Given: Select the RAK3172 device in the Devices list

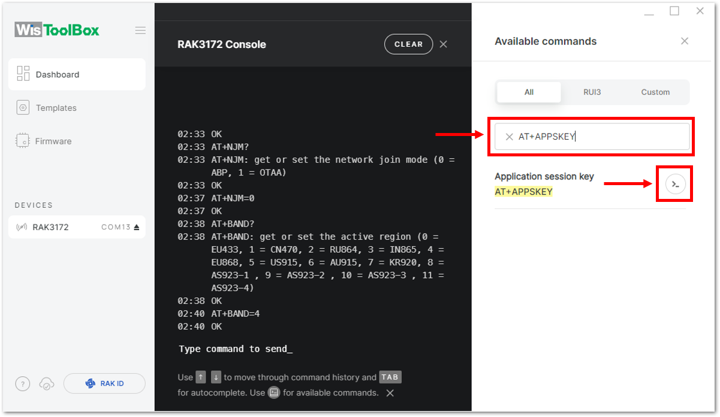Looking at the screenshot, I should coord(77,227).
